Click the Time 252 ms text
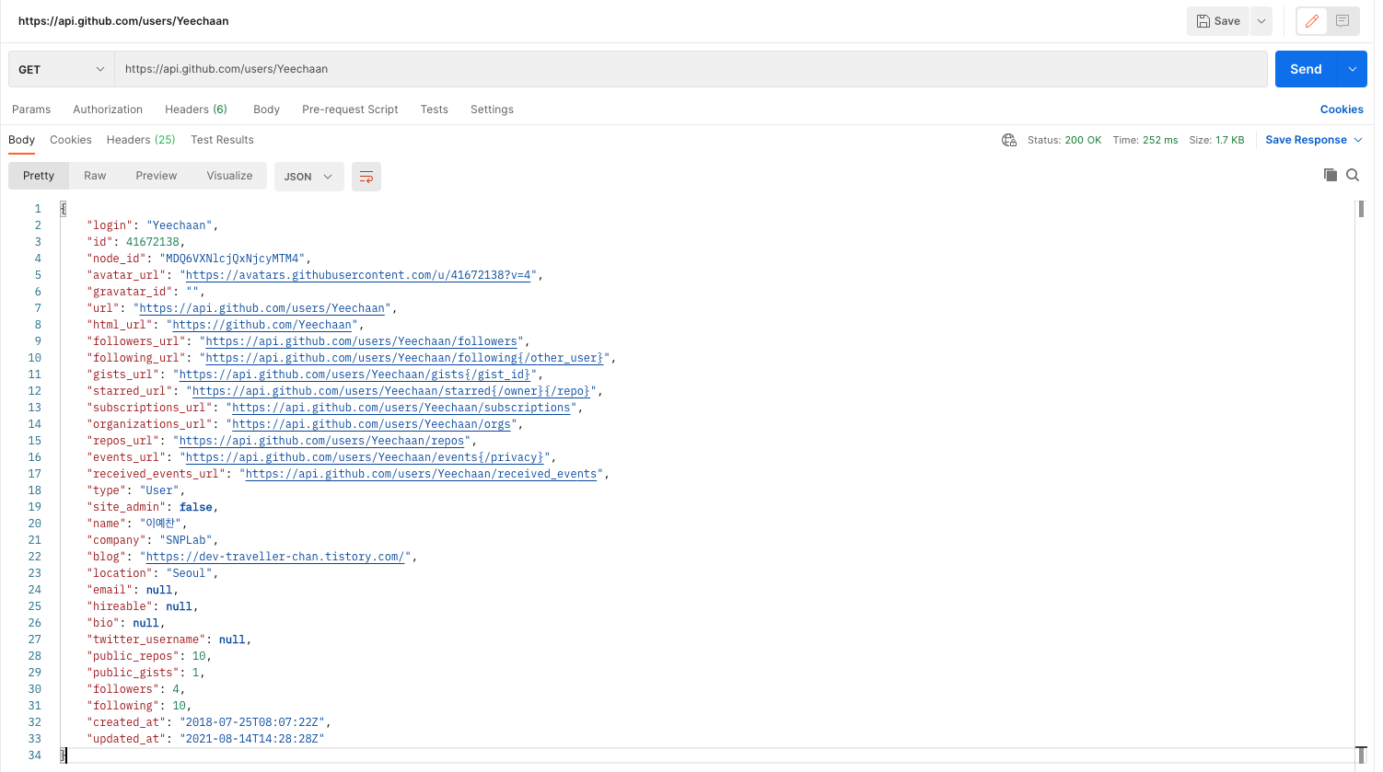 click(1145, 140)
